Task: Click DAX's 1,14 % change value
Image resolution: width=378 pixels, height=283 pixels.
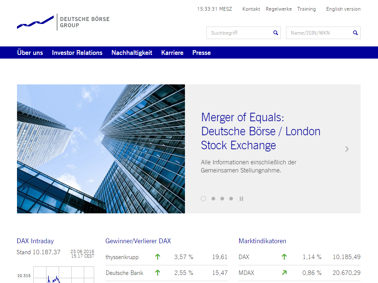Action: click(312, 257)
